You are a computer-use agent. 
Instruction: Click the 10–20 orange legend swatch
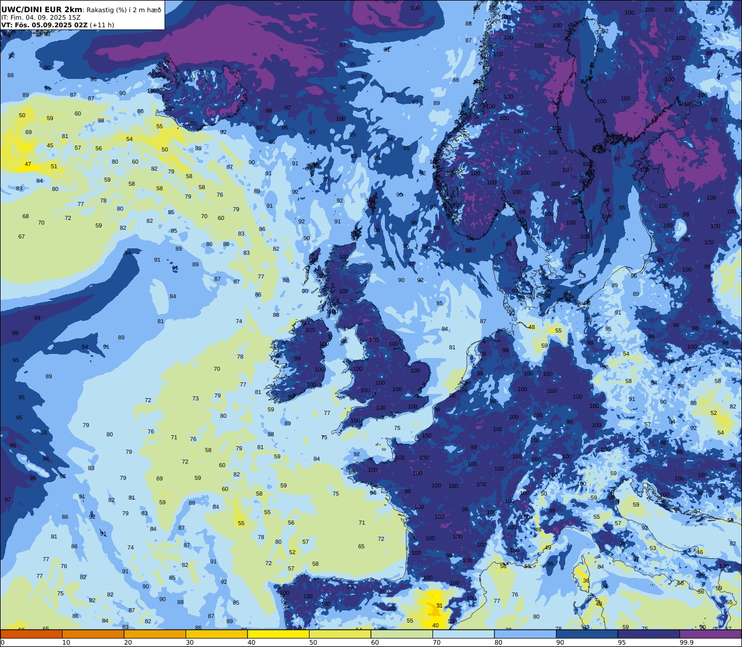click(93, 634)
